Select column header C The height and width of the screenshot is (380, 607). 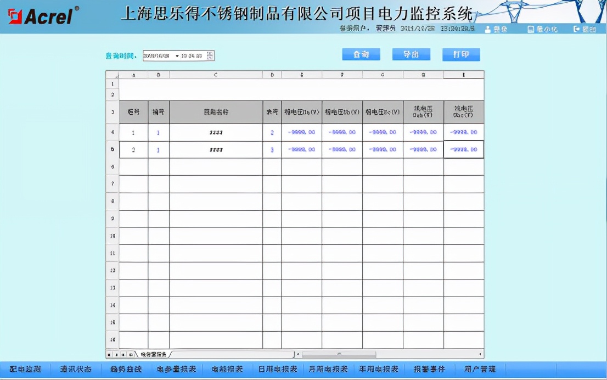[216, 75]
